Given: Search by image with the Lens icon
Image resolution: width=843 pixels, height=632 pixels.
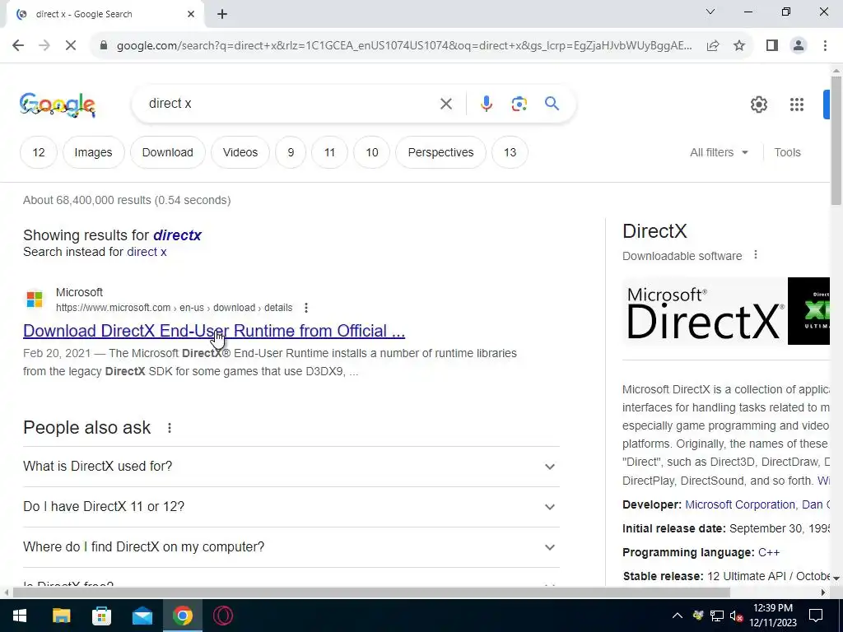Looking at the screenshot, I should tap(519, 104).
